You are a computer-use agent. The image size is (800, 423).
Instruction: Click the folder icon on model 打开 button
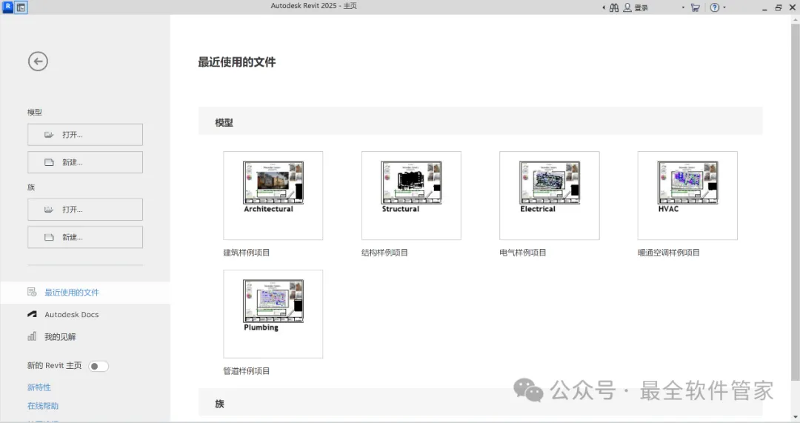pyautogui.click(x=49, y=135)
